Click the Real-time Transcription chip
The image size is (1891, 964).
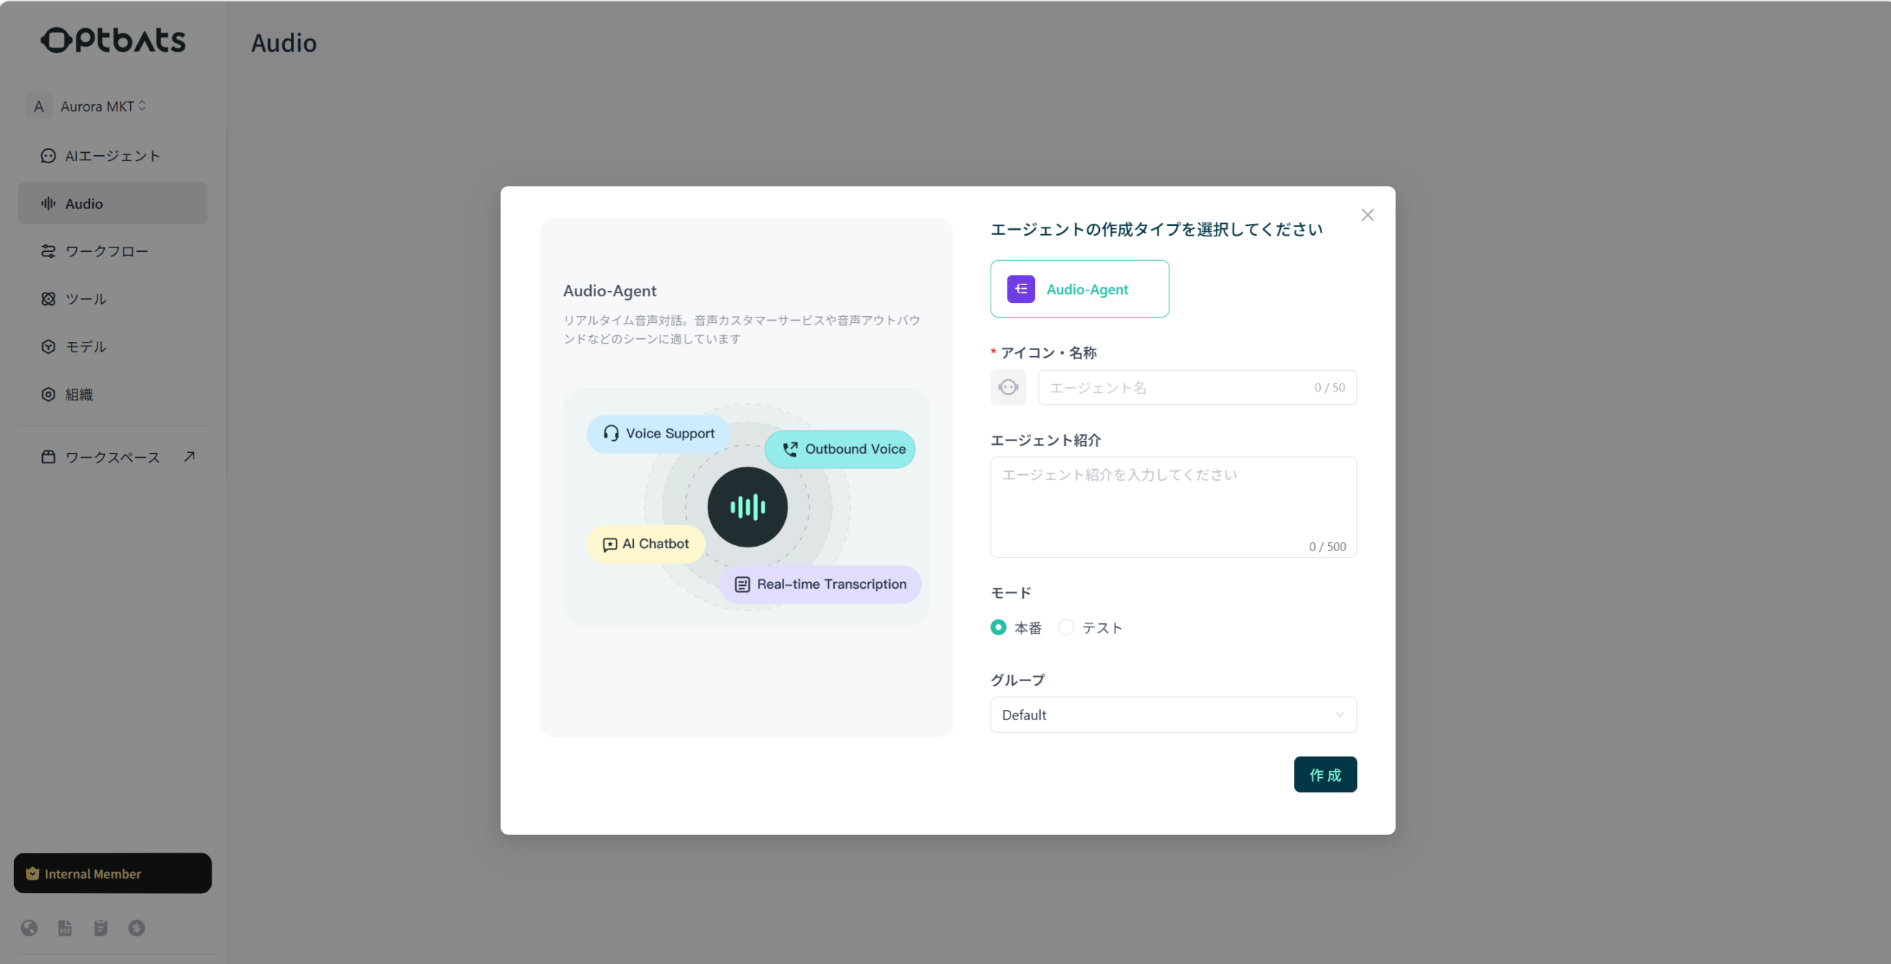(820, 584)
